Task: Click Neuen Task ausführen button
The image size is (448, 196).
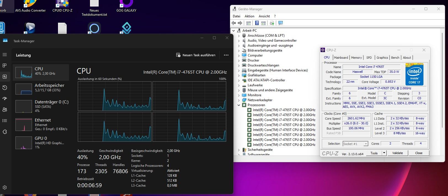Action: (x=196, y=55)
